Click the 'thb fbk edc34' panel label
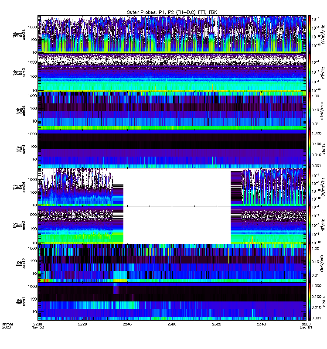 [21, 111]
